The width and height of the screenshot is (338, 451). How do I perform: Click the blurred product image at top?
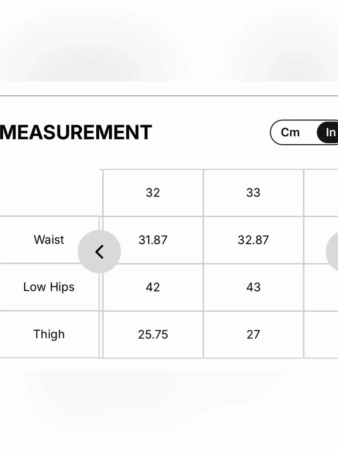coord(169,41)
